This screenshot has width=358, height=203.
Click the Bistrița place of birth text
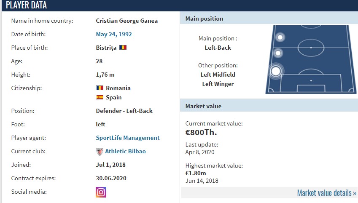click(106, 48)
